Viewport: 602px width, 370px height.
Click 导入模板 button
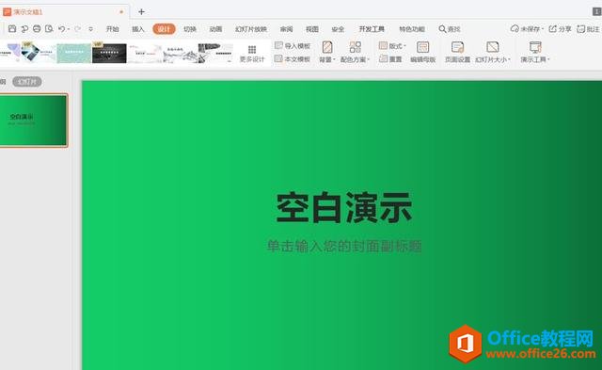click(x=293, y=46)
